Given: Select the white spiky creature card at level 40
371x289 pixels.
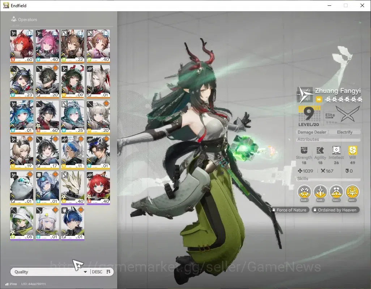Looking at the screenshot, I should click(73, 187).
